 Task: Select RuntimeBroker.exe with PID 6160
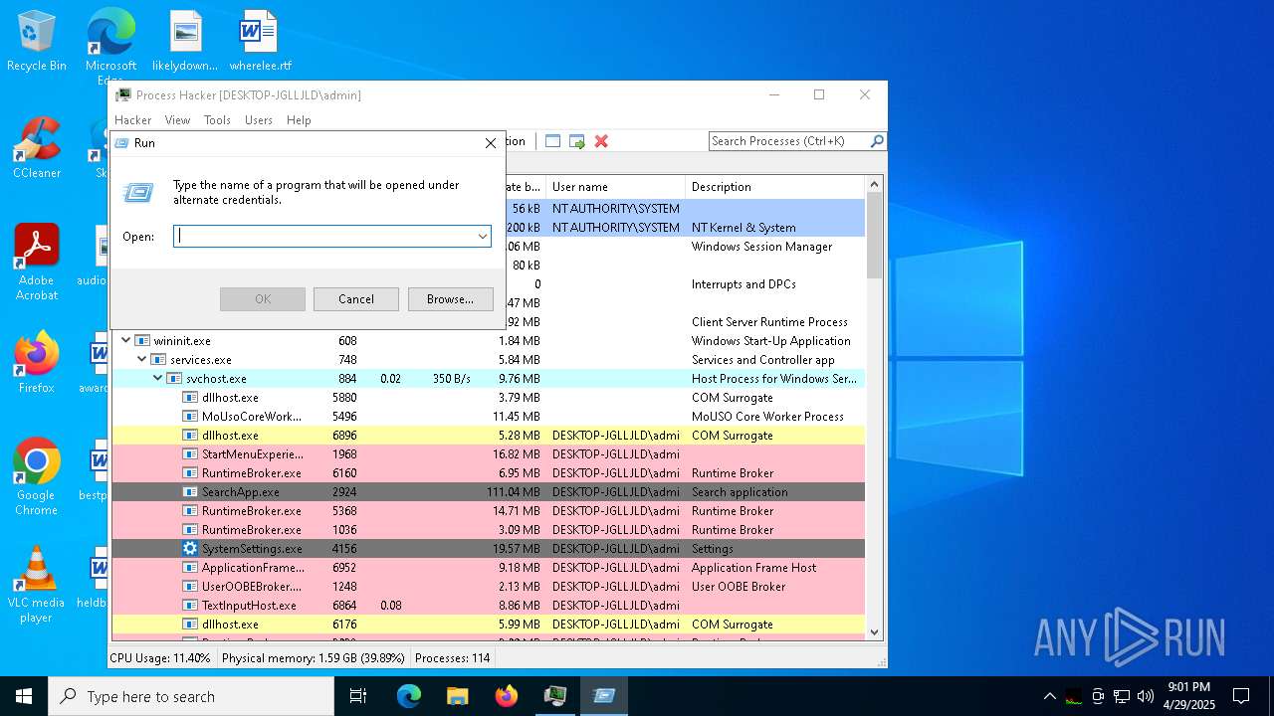click(488, 473)
